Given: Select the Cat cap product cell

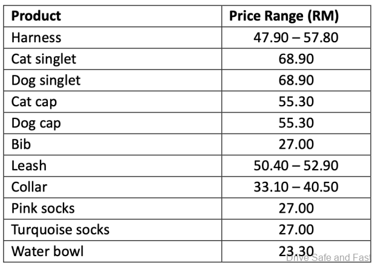Looking at the screenshot, I should point(34,102).
